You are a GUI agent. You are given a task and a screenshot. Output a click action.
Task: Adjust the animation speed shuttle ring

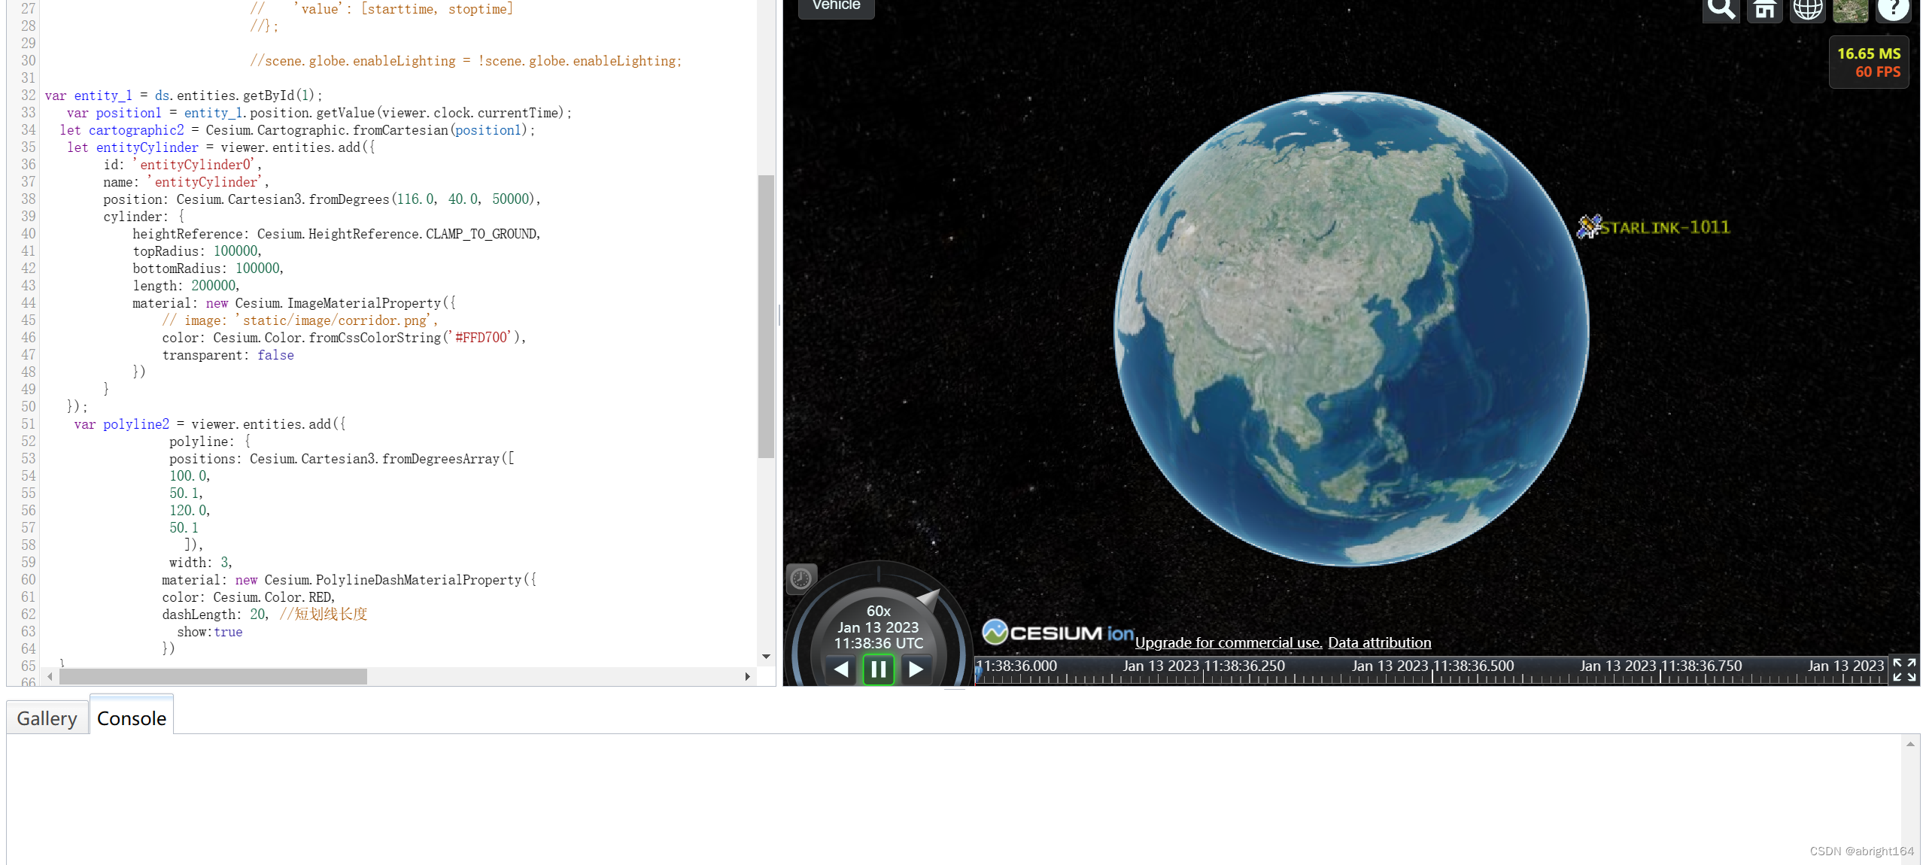click(930, 597)
